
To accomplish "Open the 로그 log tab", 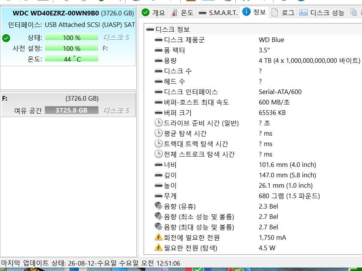I will click(x=283, y=12).
